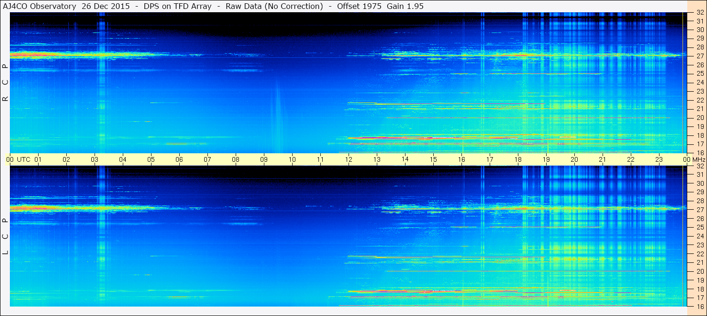This screenshot has height=316, width=707.
Task: Click 20 MHz tick on RCP frequency scale
Action: 699,118
